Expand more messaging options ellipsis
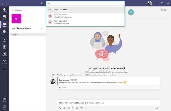The height and width of the screenshot is (111, 171). tap(86, 108)
